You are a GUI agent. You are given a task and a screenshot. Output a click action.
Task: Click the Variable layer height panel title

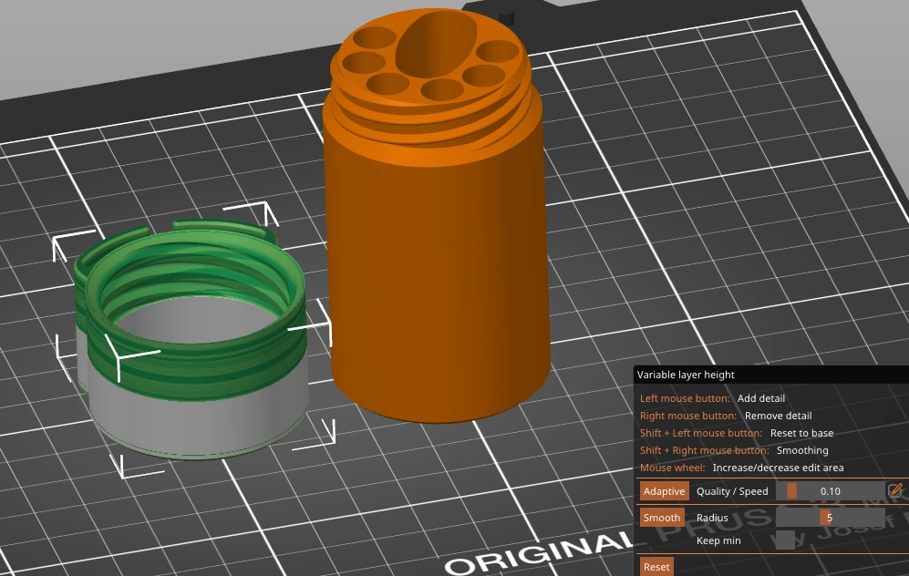(x=686, y=375)
